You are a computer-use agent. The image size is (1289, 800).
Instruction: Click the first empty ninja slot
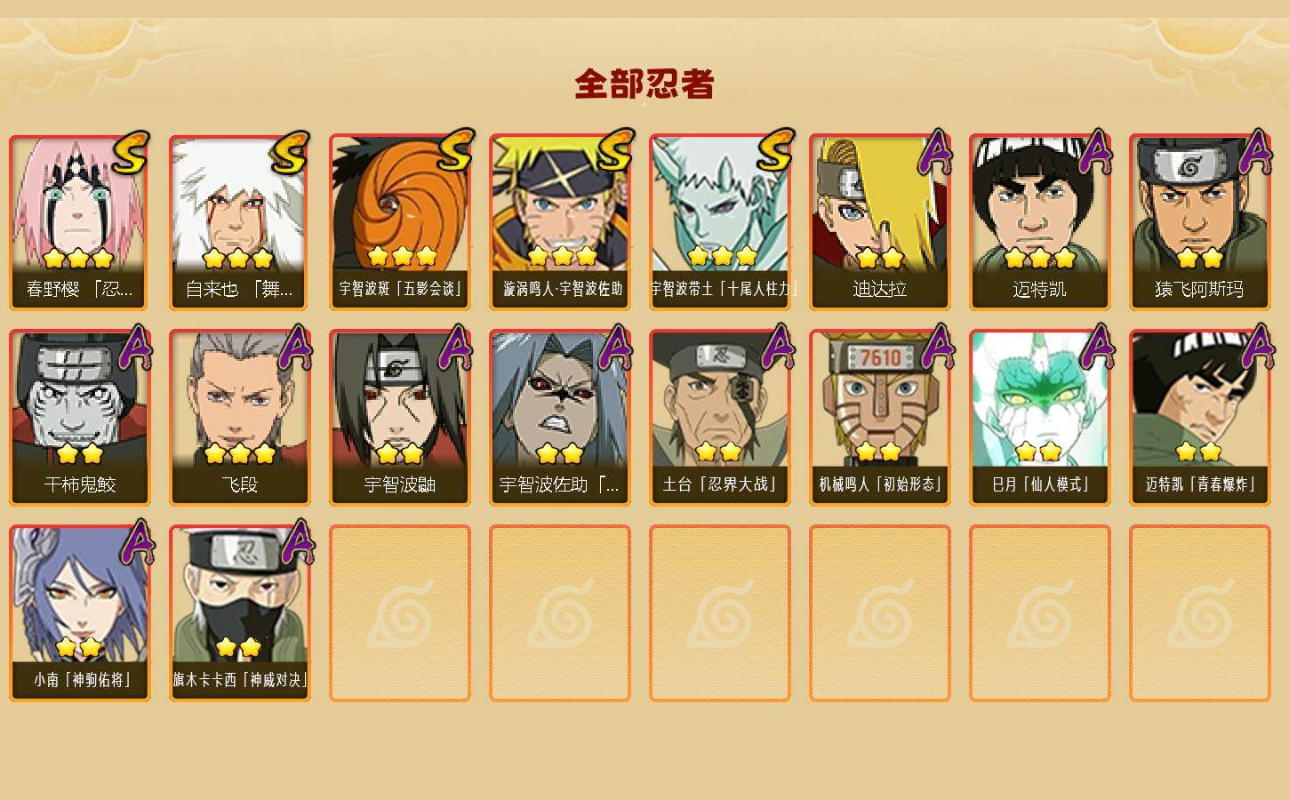point(400,613)
